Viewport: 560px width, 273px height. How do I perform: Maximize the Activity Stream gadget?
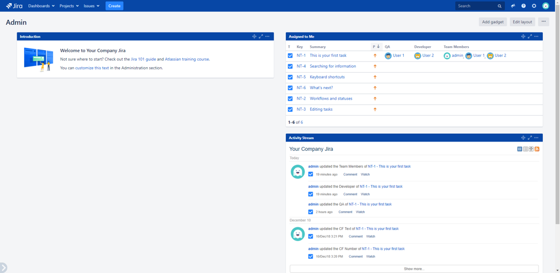click(x=530, y=138)
